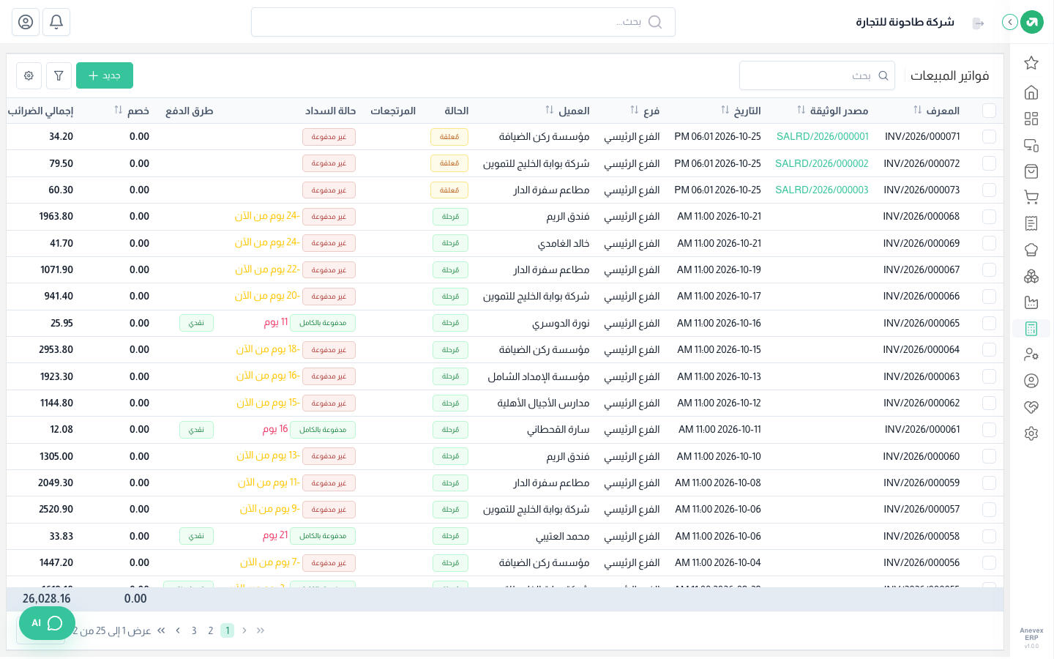Click the green Anevex logo icon

pyautogui.click(x=1032, y=22)
